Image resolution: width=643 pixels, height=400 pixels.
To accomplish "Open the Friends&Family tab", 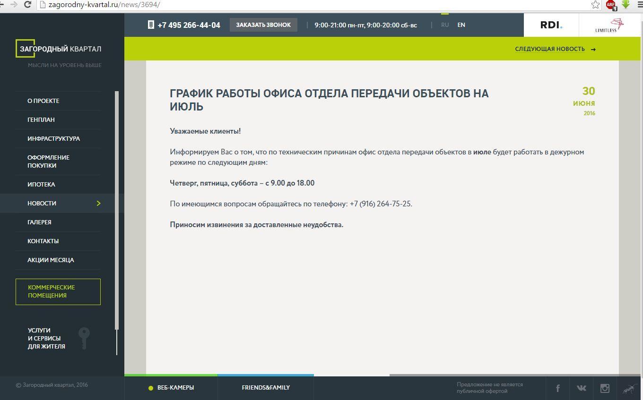I will (x=266, y=388).
